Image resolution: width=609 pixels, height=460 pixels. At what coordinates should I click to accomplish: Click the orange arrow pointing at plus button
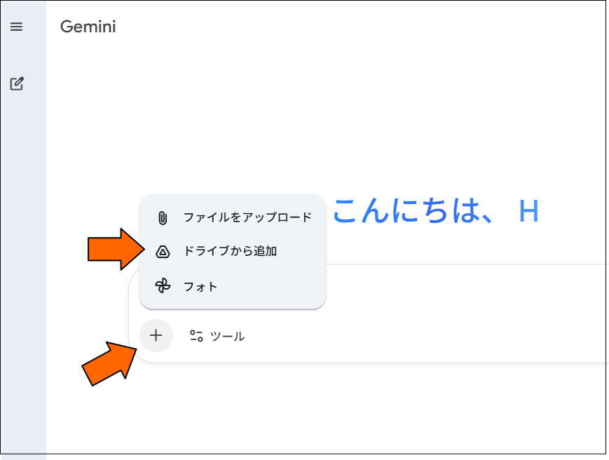(107, 363)
